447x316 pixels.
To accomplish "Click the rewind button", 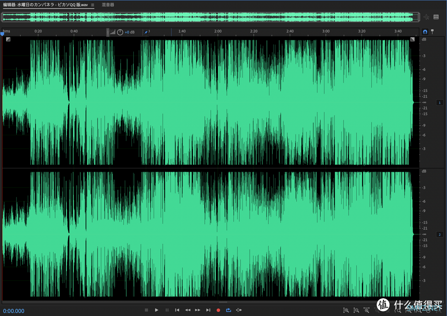I will point(187,310).
